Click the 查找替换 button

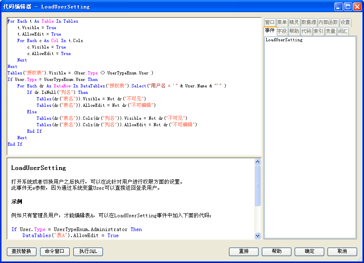click(x=21, y=251)
